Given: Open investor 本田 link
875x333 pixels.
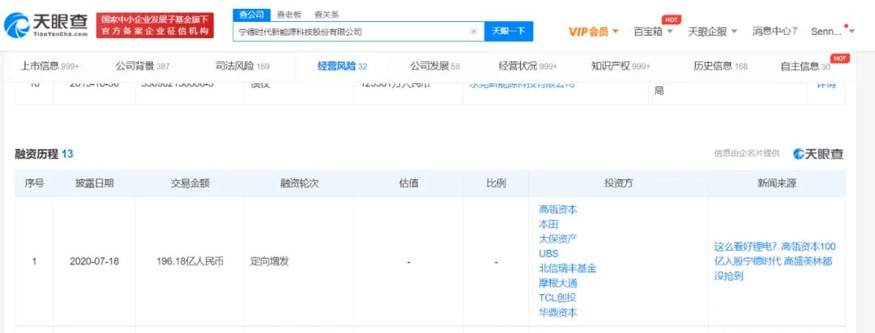Looking at the screenshot, I should (548, 224).
